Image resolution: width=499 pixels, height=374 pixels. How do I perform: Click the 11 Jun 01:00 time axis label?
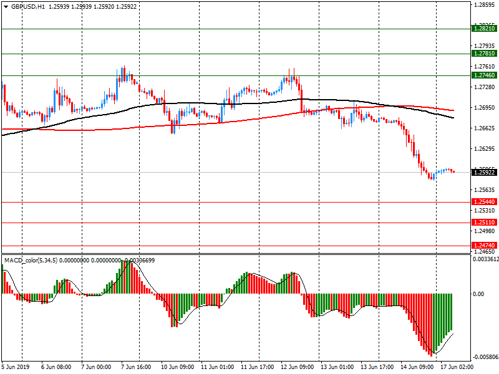tap(217, 367)
